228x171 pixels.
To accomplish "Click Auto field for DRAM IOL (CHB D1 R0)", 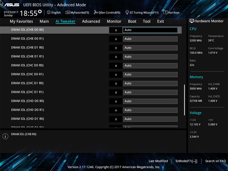I will 150,48.
